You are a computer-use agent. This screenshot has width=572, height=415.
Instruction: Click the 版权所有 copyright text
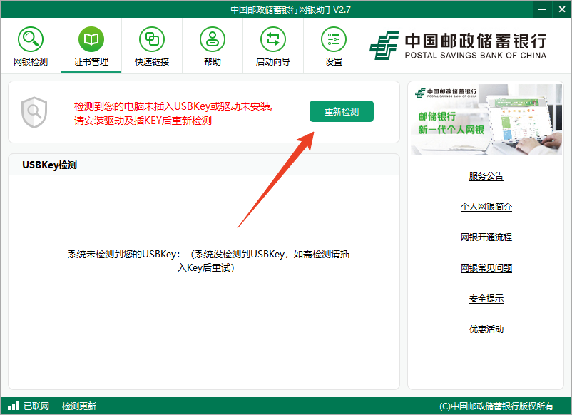496,406
